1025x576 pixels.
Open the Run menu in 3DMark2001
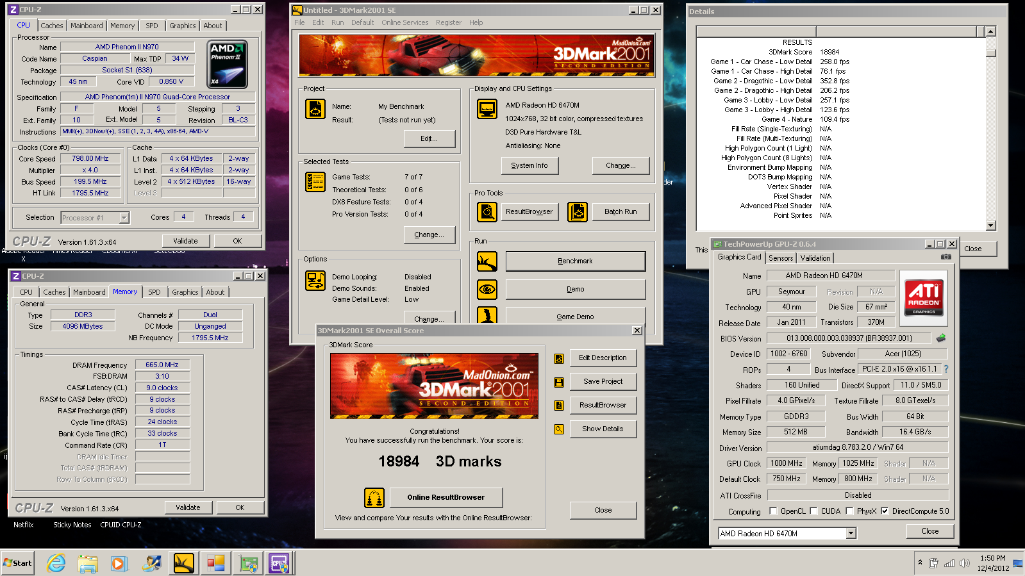pos(337,22)
